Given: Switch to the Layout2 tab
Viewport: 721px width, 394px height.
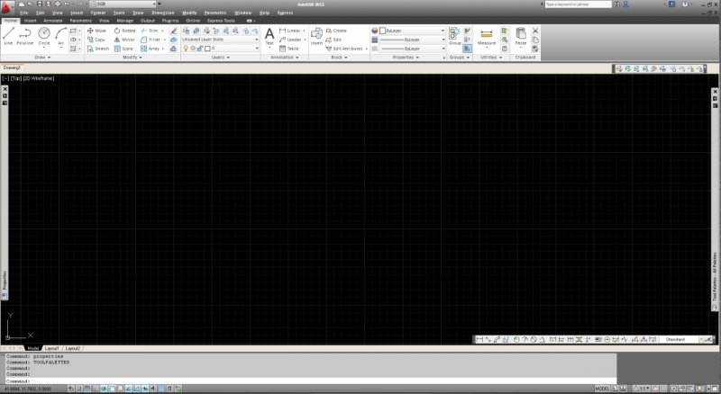Looking at the screenshot, I should [x=72, y=348].
